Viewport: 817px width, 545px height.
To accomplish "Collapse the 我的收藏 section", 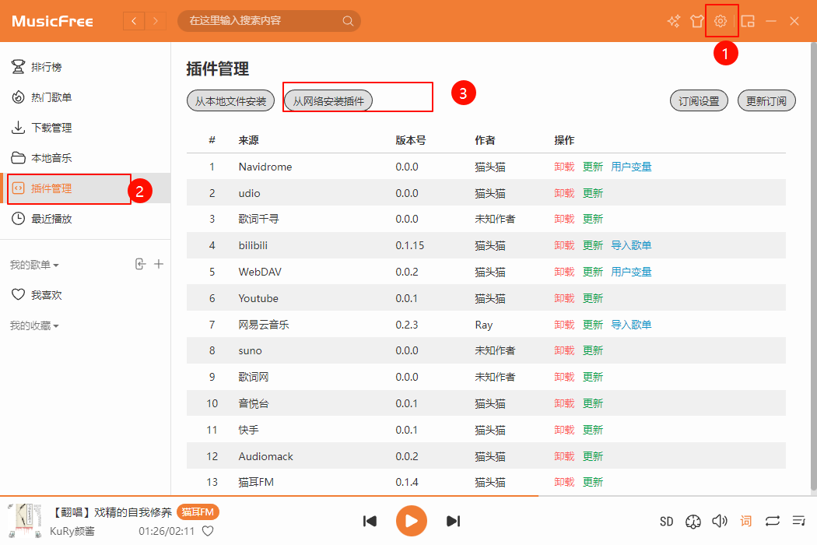I will pyautogui.click(x=34, y=325).
